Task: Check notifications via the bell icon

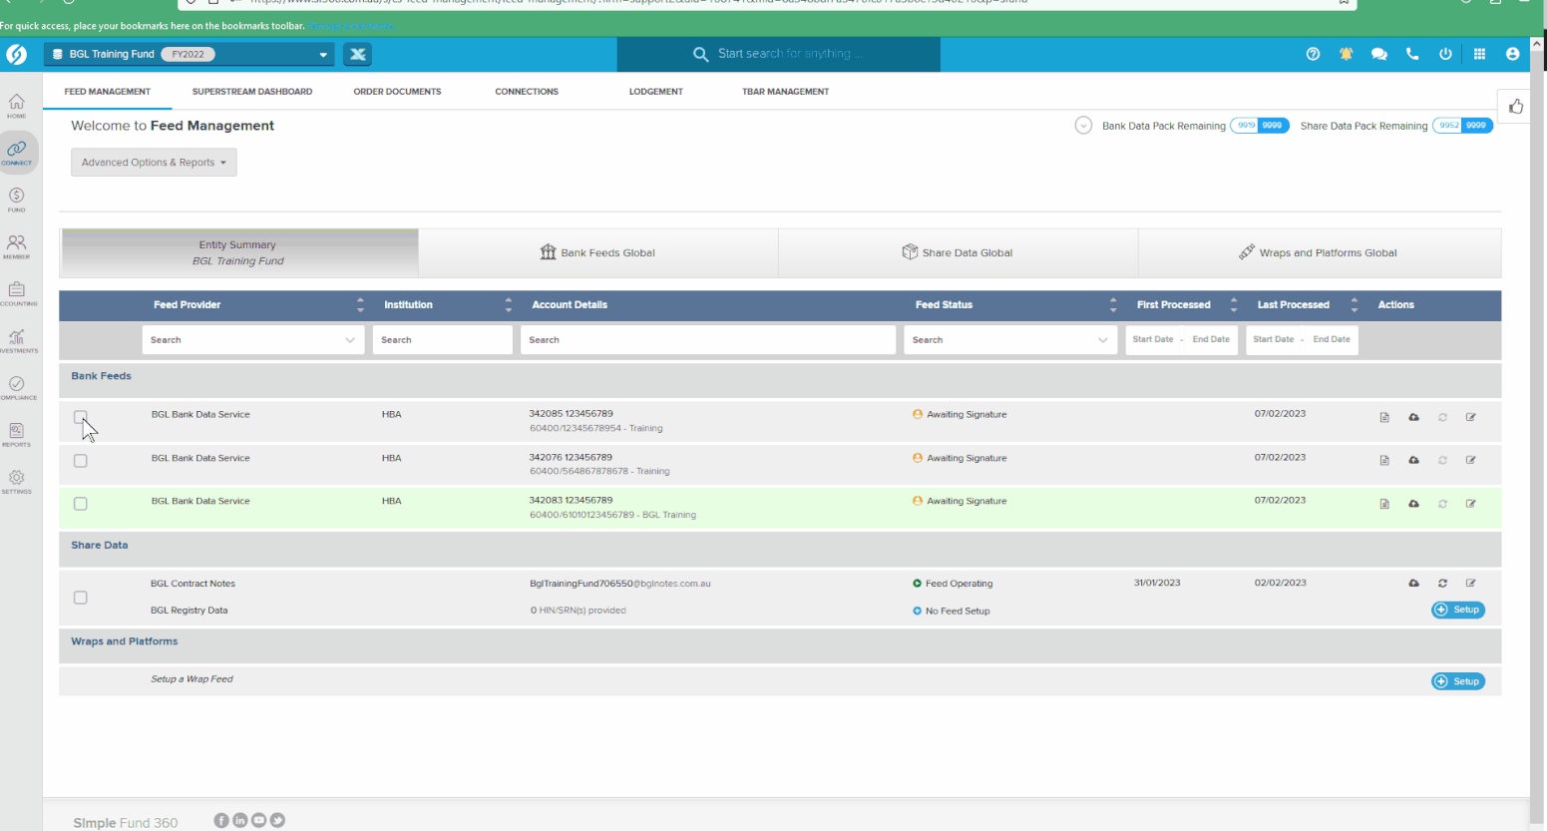Action: (1346, 54)
